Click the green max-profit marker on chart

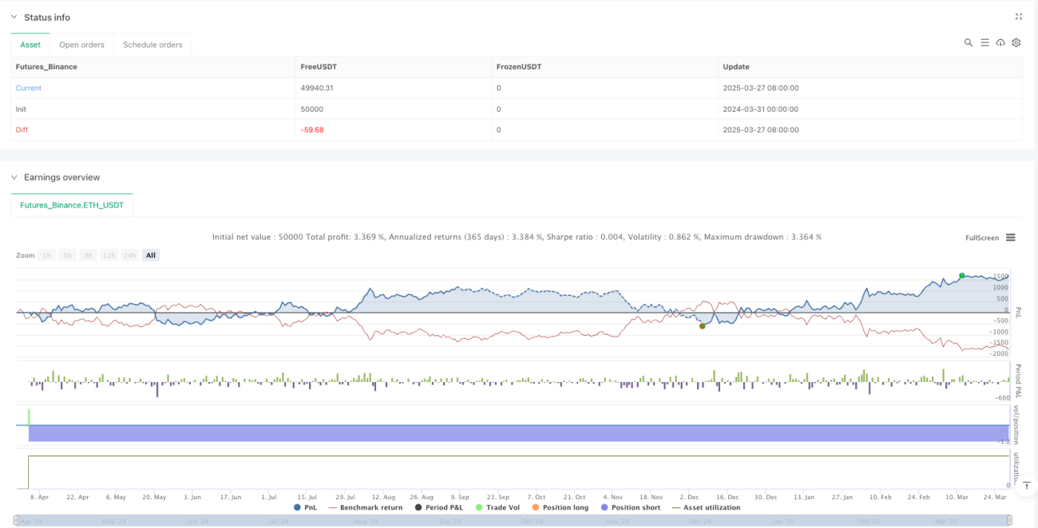[962, 275]
